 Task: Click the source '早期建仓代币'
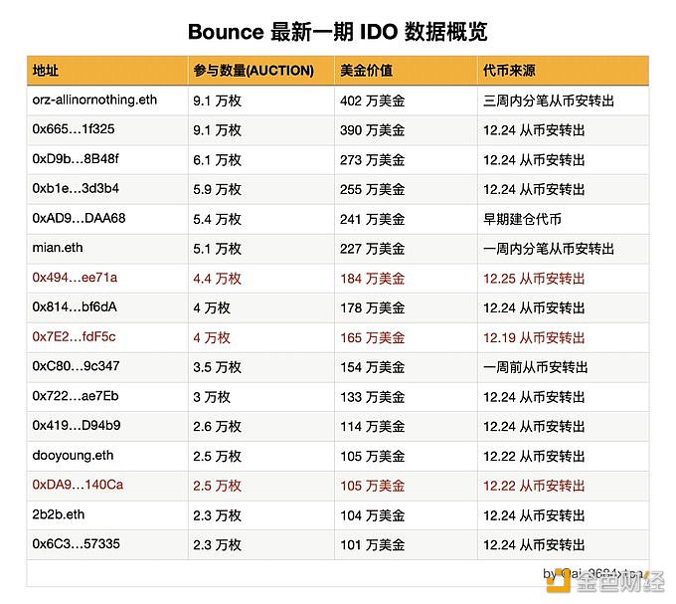click(522, 219)
